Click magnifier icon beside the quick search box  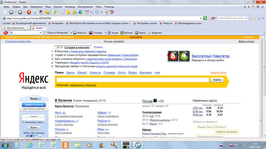(250, 18)
